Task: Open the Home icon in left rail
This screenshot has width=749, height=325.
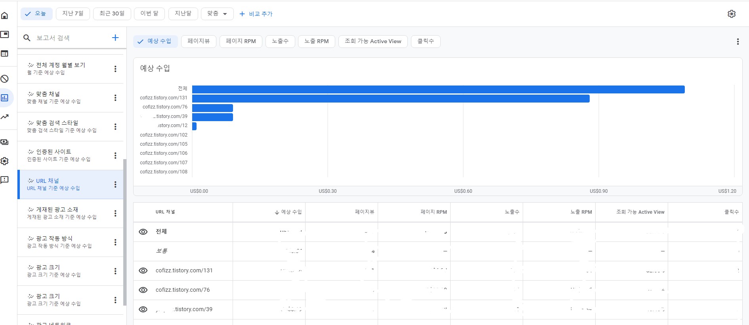Action: coord(5,15)
